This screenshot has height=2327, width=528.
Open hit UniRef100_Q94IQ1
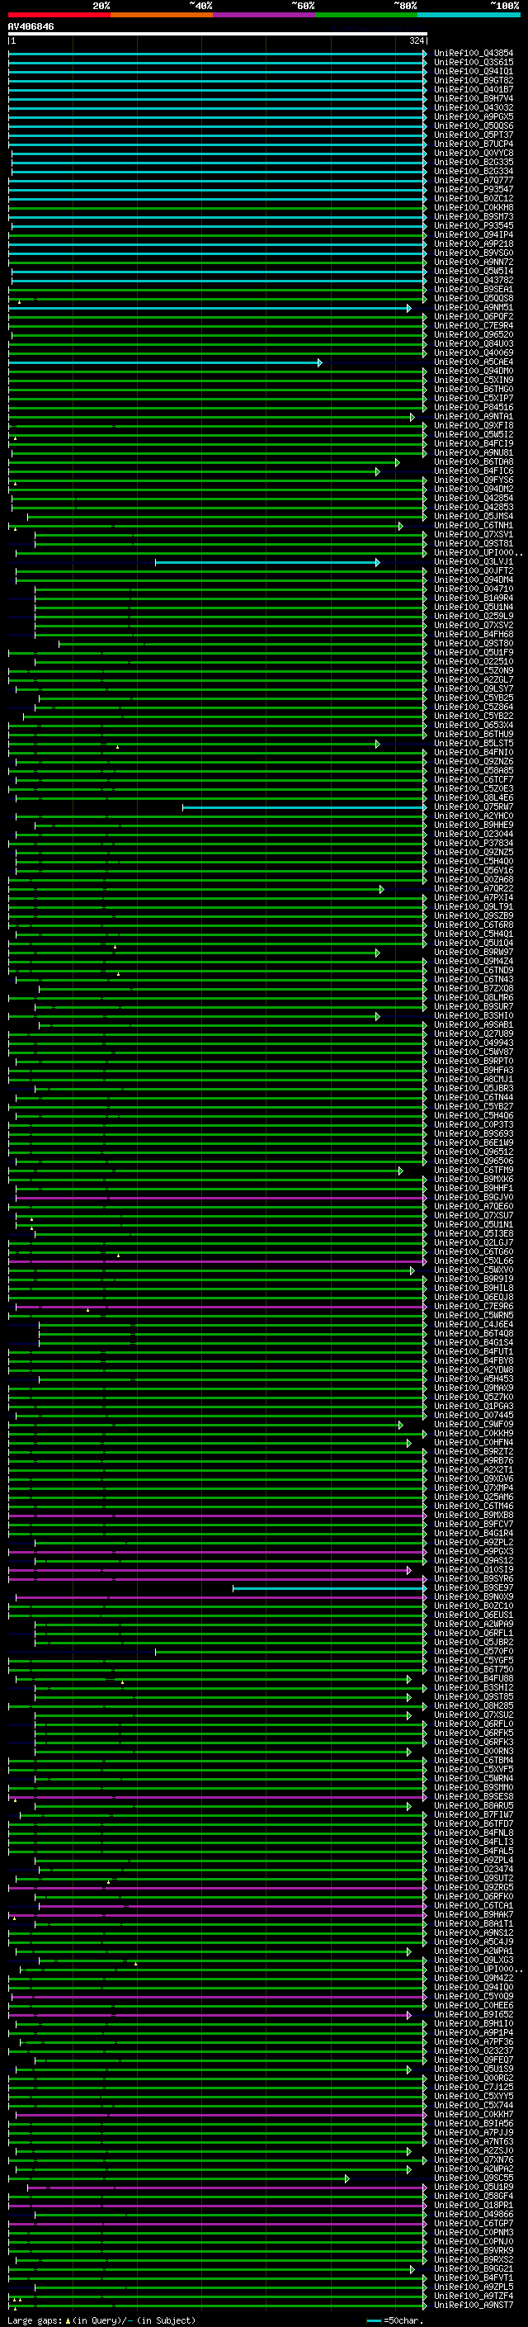coord(474,71)
